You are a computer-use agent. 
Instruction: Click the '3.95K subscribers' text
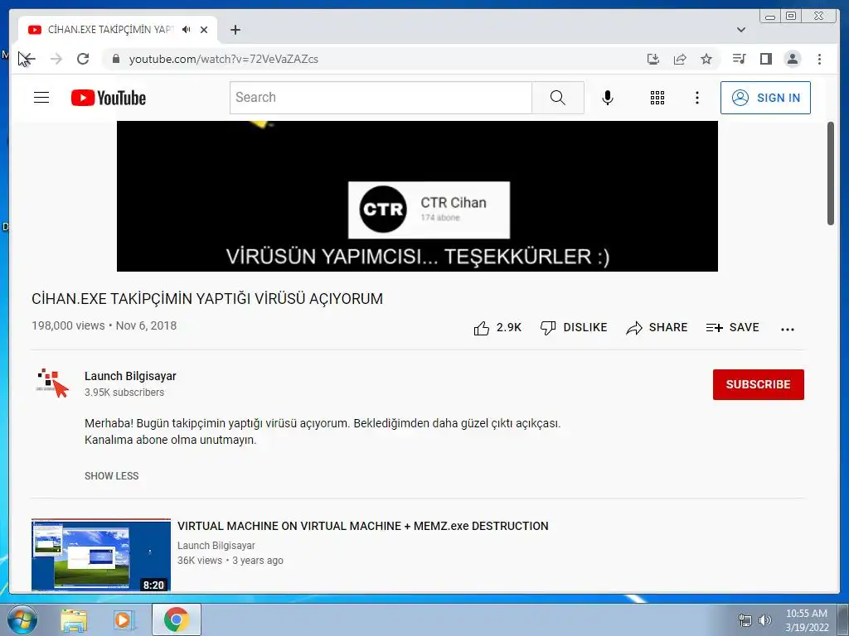coord(124,393)
